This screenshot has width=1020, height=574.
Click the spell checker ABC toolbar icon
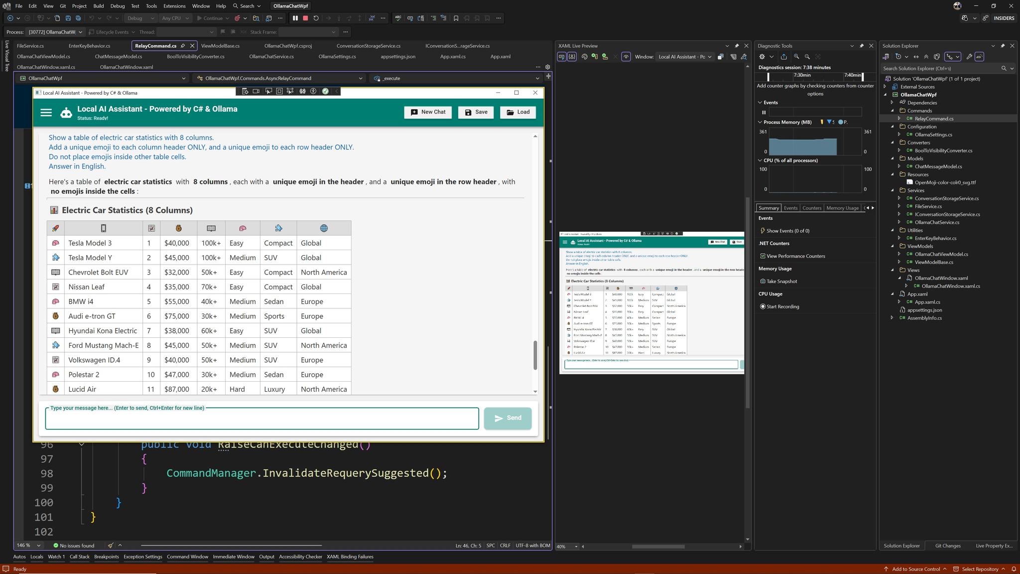398,18
